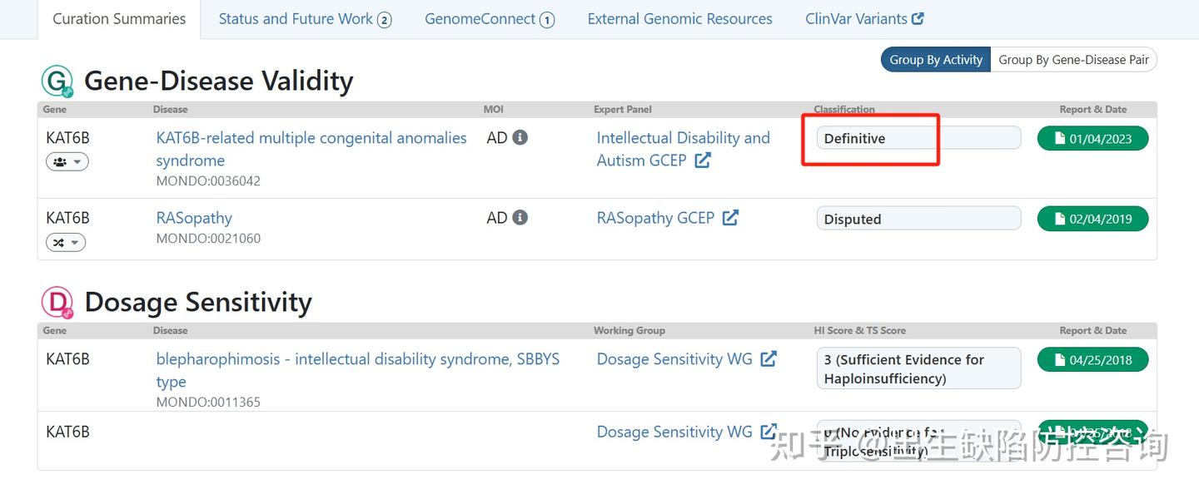Click external link icon on ClinVar Variants tab
1199x494 pixels.
[918, 18]
